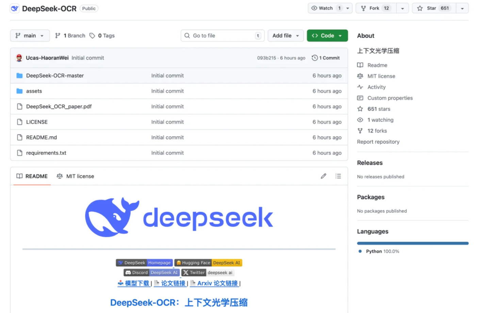Click the 模型下载 link in README
This screenshot has height=313, width=494.
(134, 283)
